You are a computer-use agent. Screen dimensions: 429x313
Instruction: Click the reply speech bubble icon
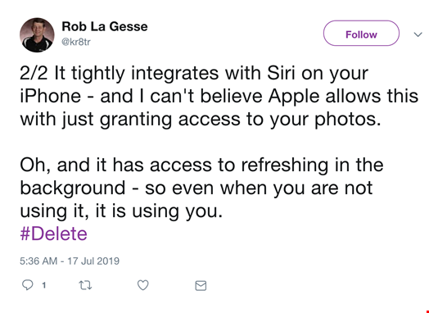[27, 285]
